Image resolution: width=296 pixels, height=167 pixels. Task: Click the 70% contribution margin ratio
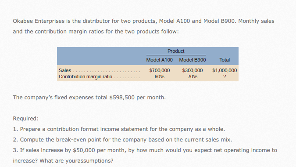click(x=193, y=76)
